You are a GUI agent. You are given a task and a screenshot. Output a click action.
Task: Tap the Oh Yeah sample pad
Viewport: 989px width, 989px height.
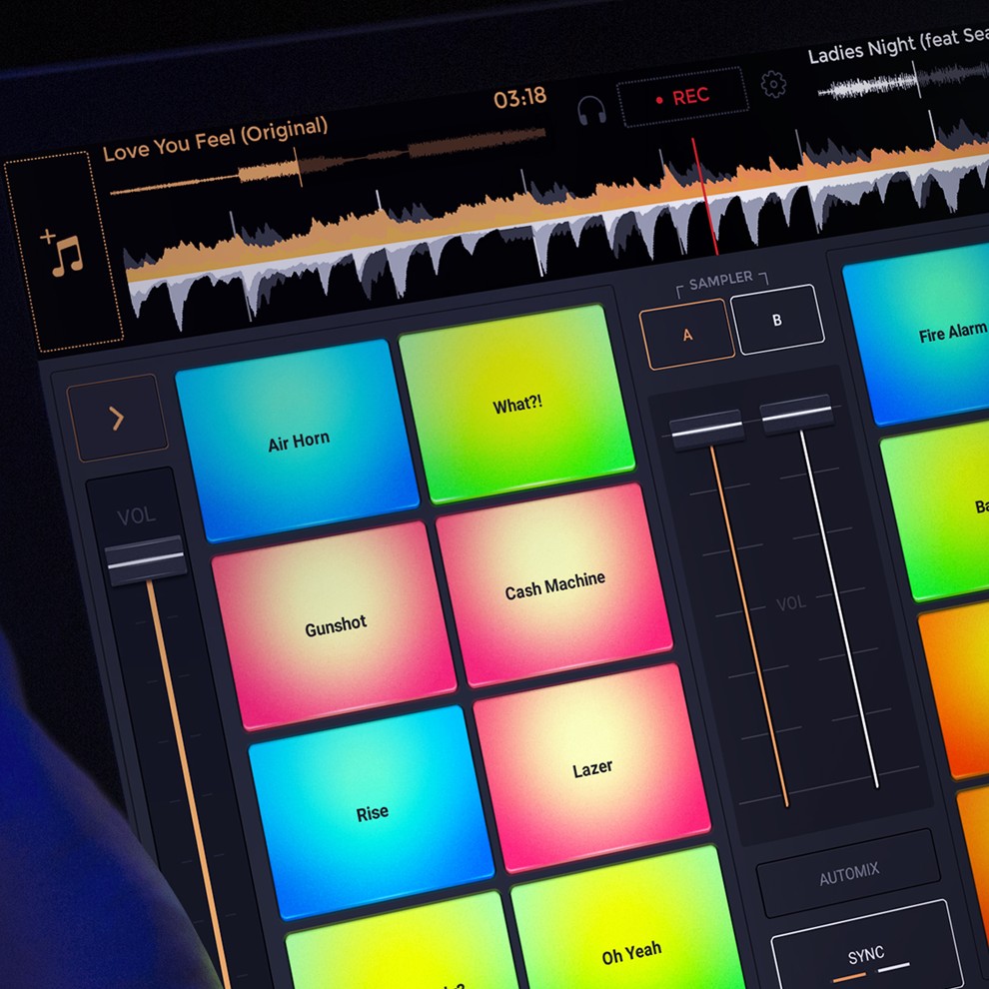pyautogui.click(x=630, y=954)
